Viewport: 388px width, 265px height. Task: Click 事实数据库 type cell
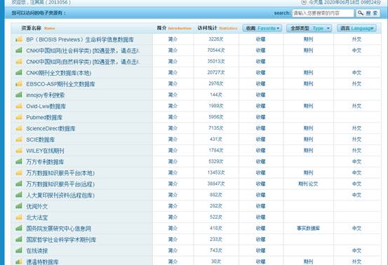tap(308, 229)
